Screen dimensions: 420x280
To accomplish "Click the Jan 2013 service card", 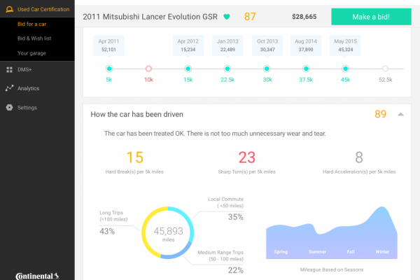I will pos(227,45).
